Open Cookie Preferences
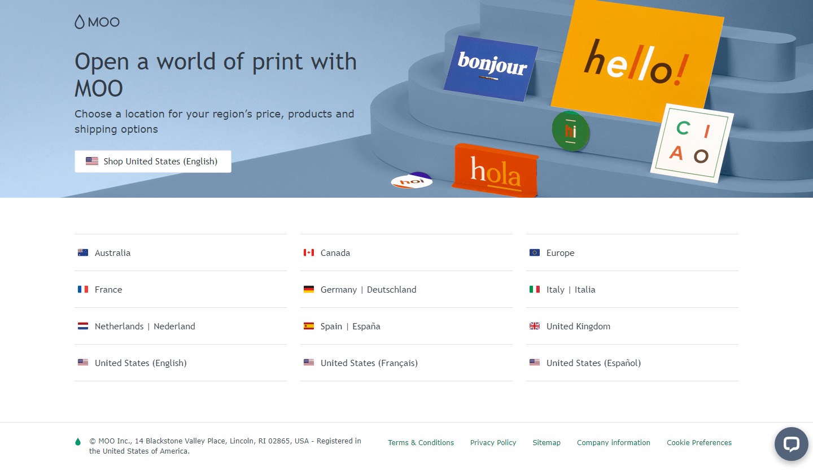This screenshot has height=470, width=813. [699, 442]
